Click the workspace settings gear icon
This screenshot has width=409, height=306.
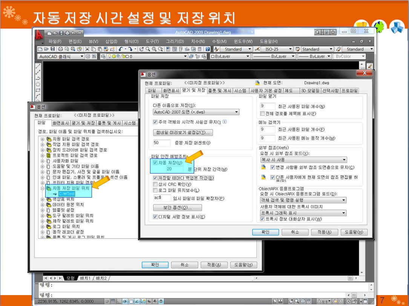(x=88, y=56)
